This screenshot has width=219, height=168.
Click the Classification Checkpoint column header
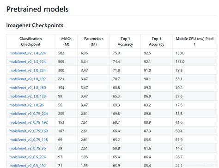[x=30, y=42]
